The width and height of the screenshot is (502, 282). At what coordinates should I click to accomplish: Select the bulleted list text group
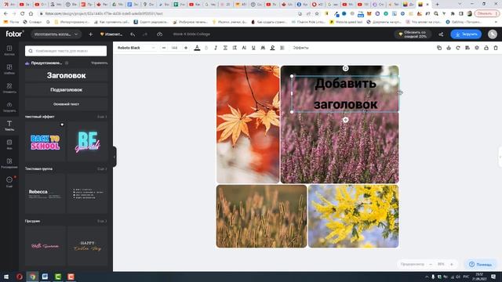(87, 193)
